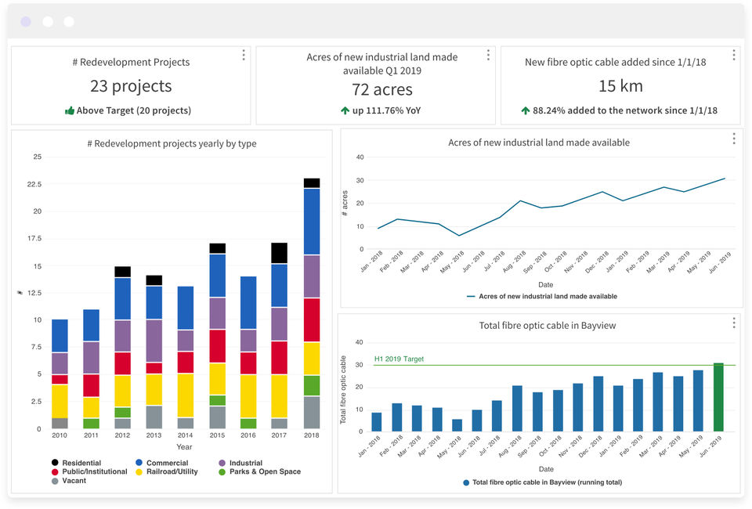Click the thumbs-up Above Target icon
The width and height of the screenshot is (752, 509).
pyautogui.click(x=70, y=110)
